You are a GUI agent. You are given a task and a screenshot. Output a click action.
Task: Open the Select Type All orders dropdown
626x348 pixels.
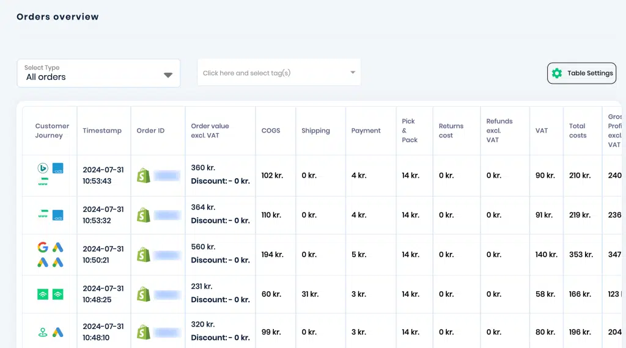98,73
